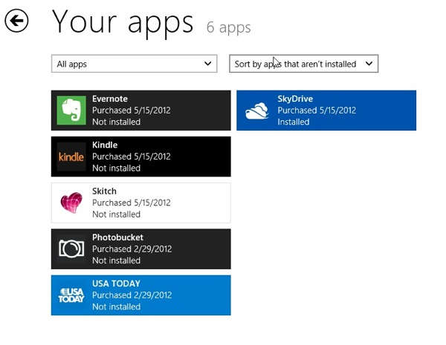Open the All apps filter dropdown
The width and height of the screenshot is (446, 345).
pos(135,64)
